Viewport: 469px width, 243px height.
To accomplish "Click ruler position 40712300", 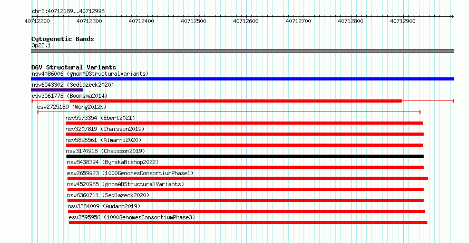I will [89, 21].
